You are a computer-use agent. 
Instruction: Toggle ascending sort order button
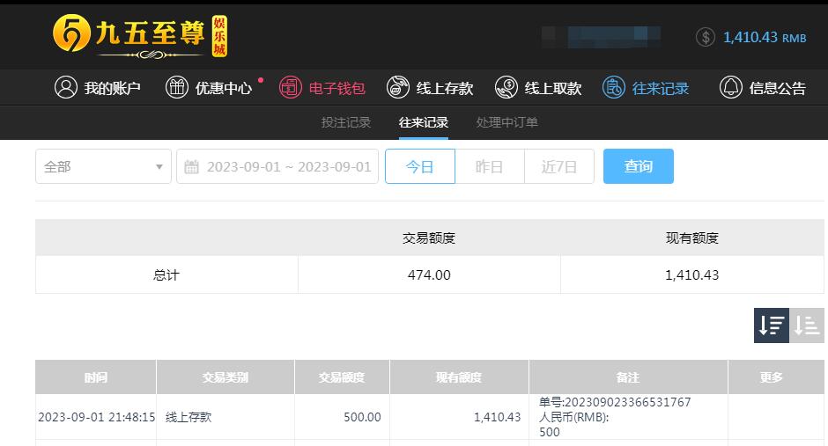(x=807, y=325)
